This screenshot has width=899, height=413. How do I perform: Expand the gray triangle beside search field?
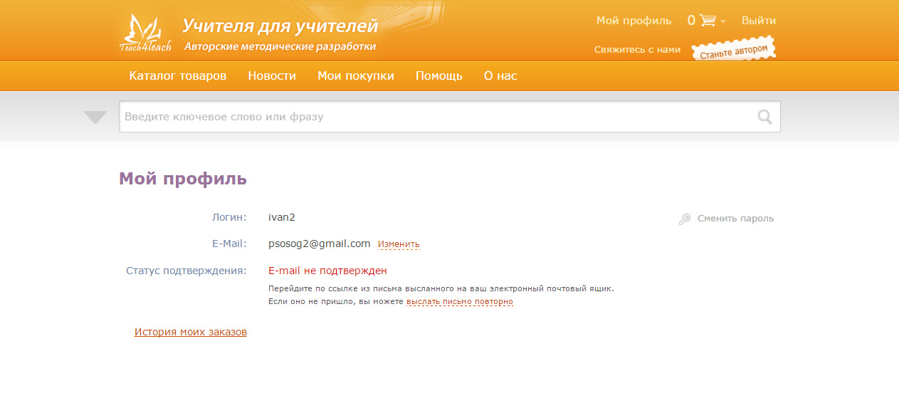[95, 117]
